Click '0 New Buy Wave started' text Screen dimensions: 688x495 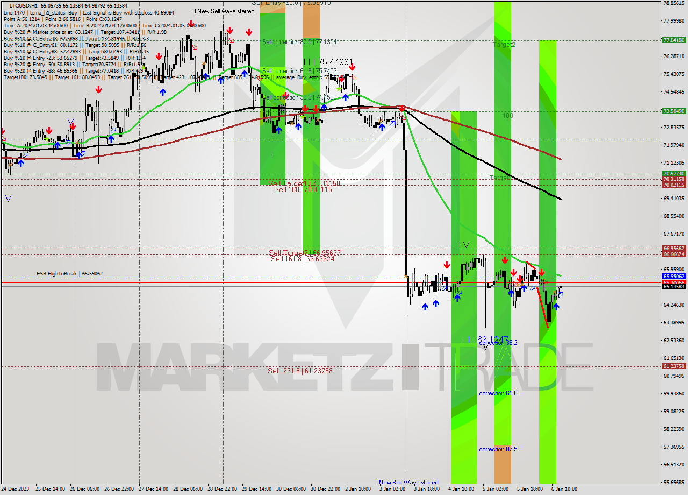point(406,483)
